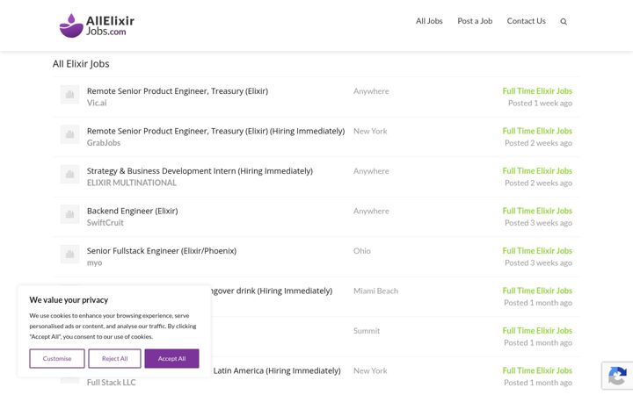Click Posted 3 weeks ago on SwiftCruit row
The height and width of the screenshot is (395, 633).
(538, 222)
